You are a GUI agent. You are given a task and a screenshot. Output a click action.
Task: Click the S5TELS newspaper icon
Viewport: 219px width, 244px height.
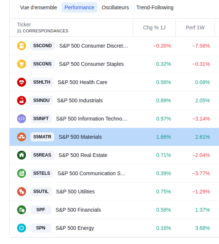click(22, 173)
